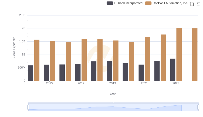Grab the right data zoom slider handle
Screen dimensions: 203x117
[198, 107]
